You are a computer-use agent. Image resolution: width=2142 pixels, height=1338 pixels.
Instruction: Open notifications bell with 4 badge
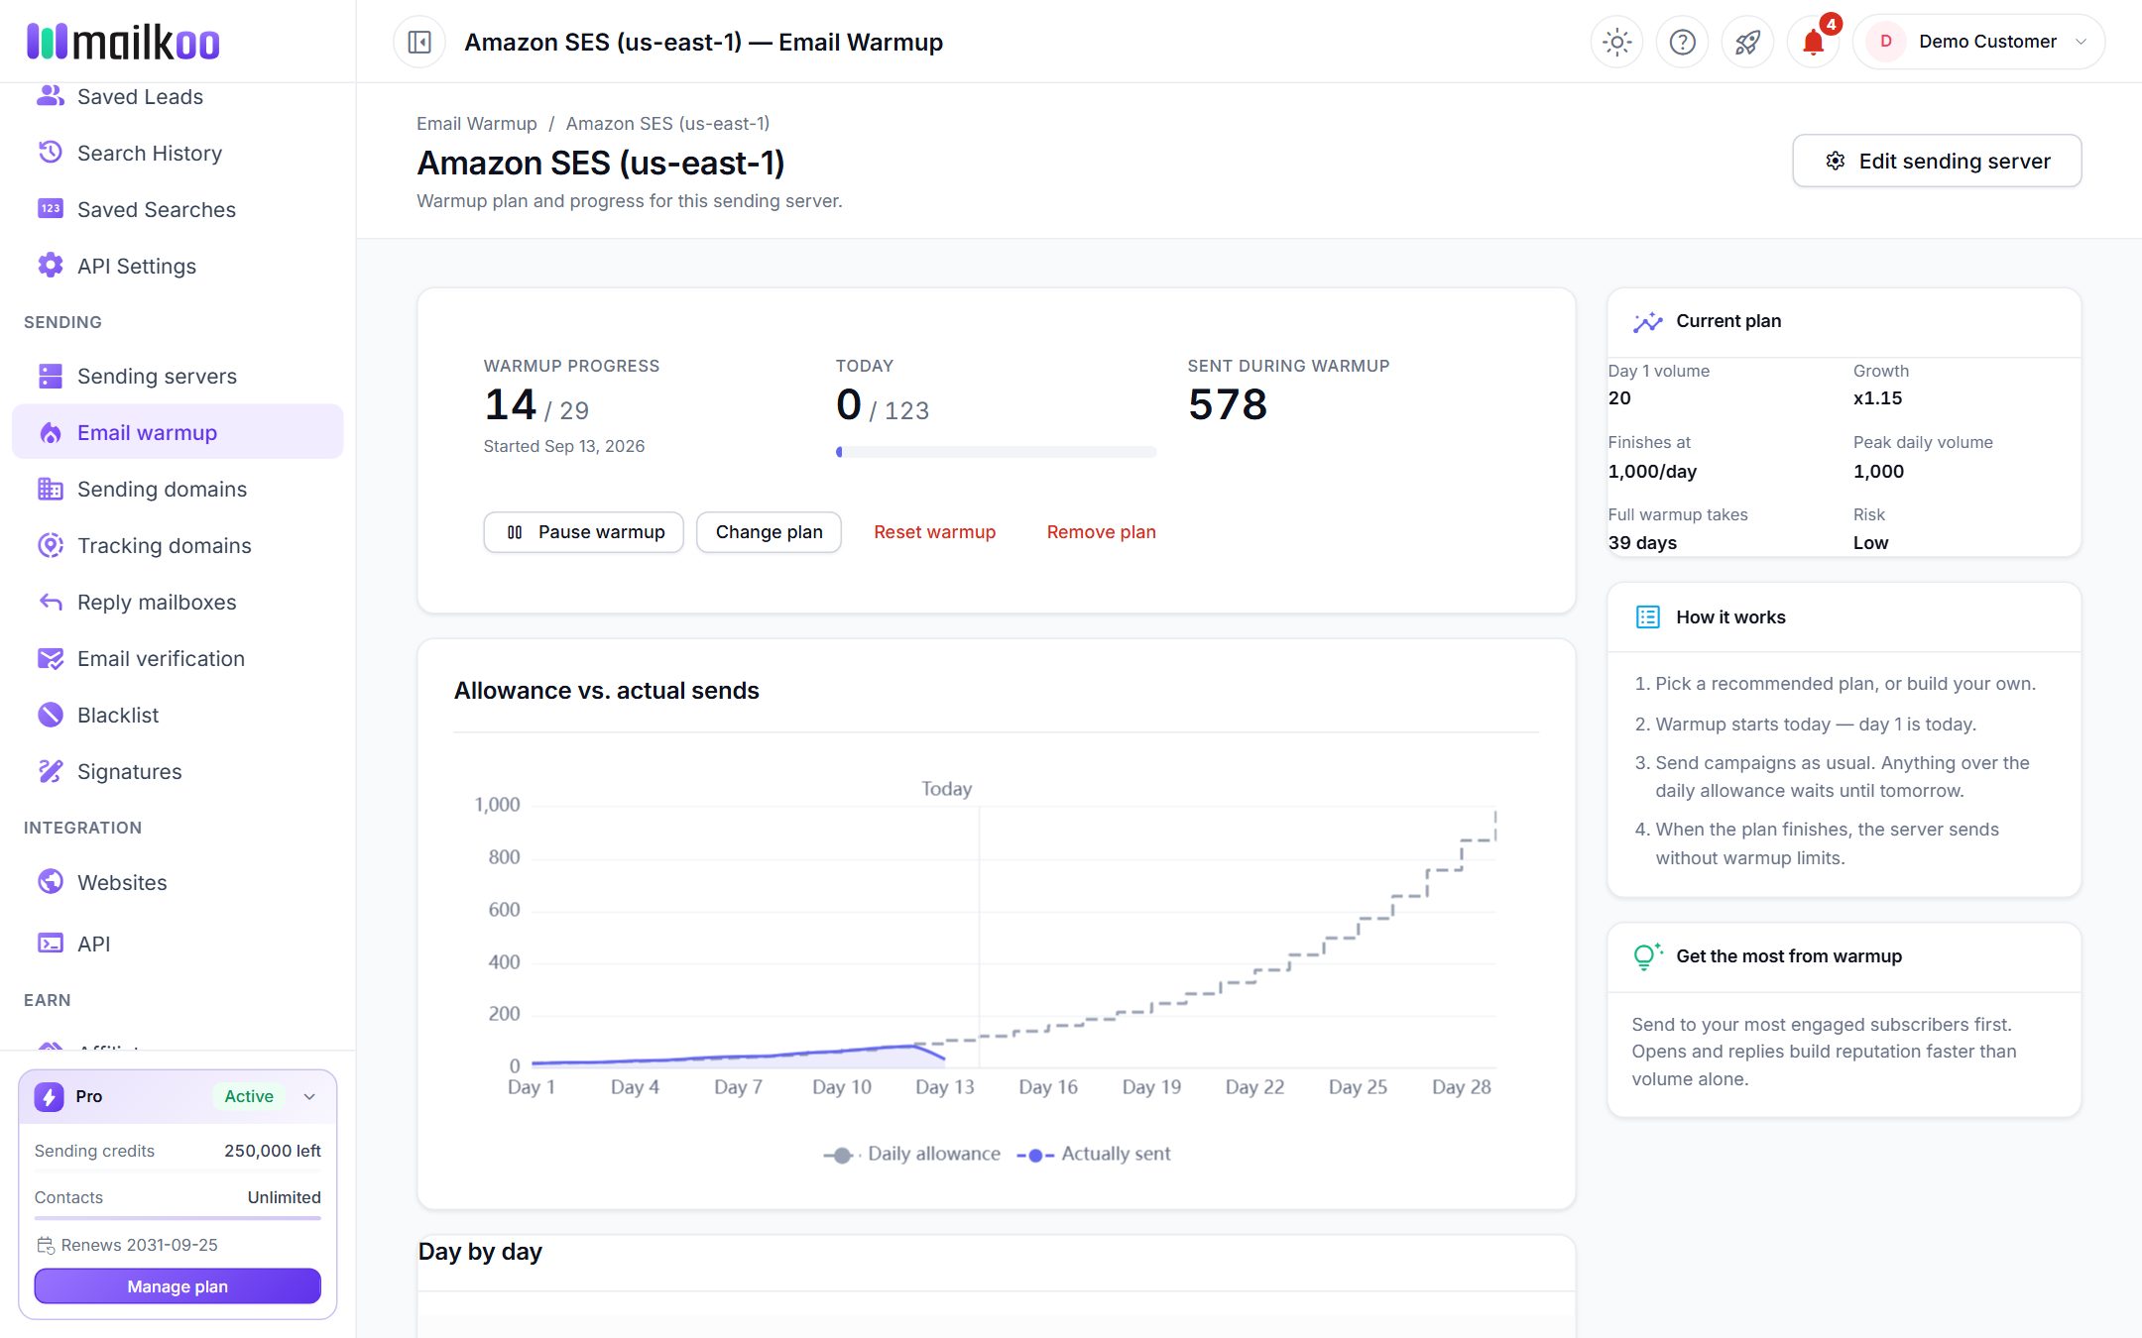(1813, 42)
